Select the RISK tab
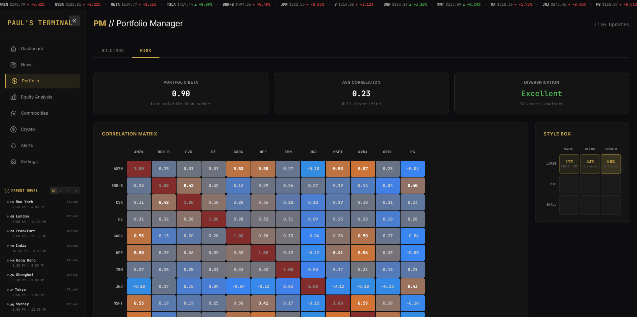The height and width of the screenshot is (317, 637). [145, 50]
